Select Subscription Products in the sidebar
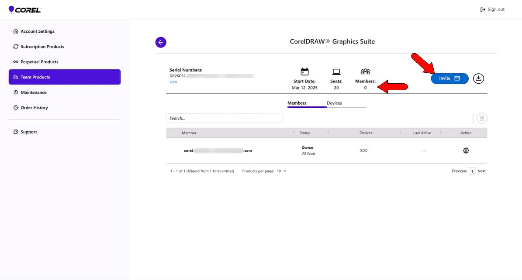The image size is (522, 280). click(x=42, y=46)
